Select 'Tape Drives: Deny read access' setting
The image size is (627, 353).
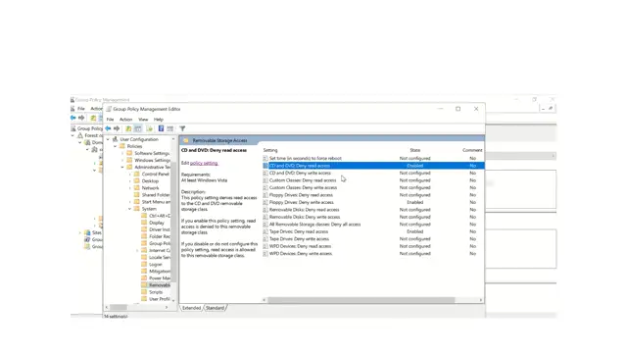tap(299, 231)
